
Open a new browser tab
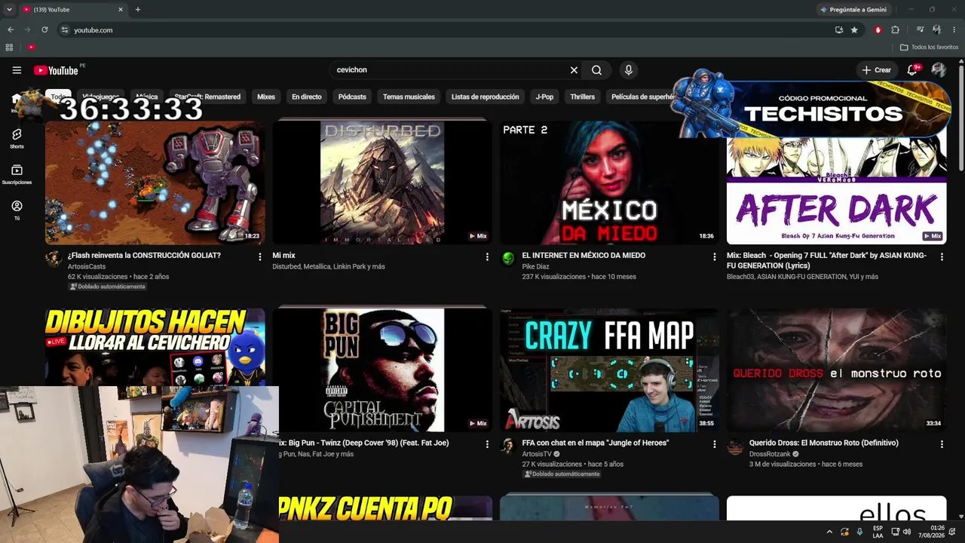[x=138, y=10]
